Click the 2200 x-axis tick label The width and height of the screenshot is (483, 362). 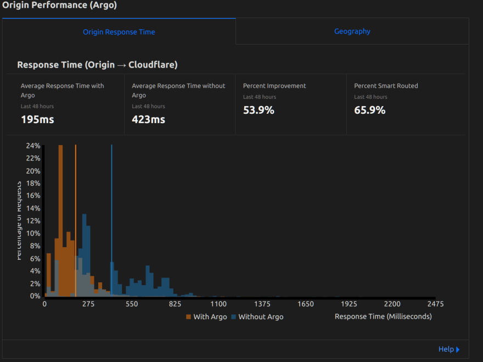392,304
